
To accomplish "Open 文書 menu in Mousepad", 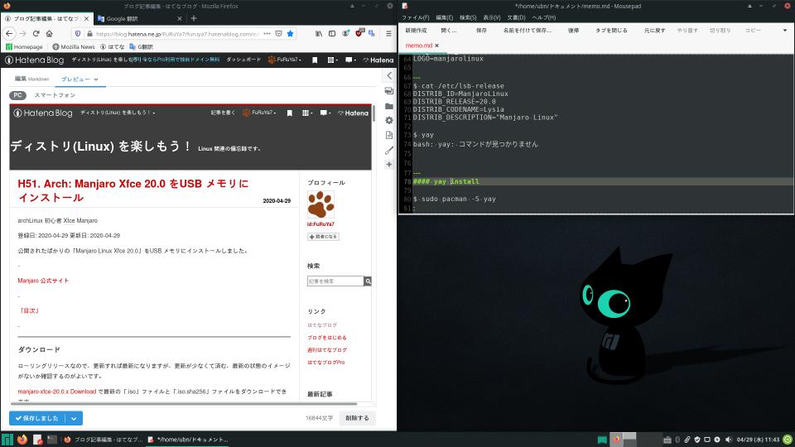I will 516,17.
